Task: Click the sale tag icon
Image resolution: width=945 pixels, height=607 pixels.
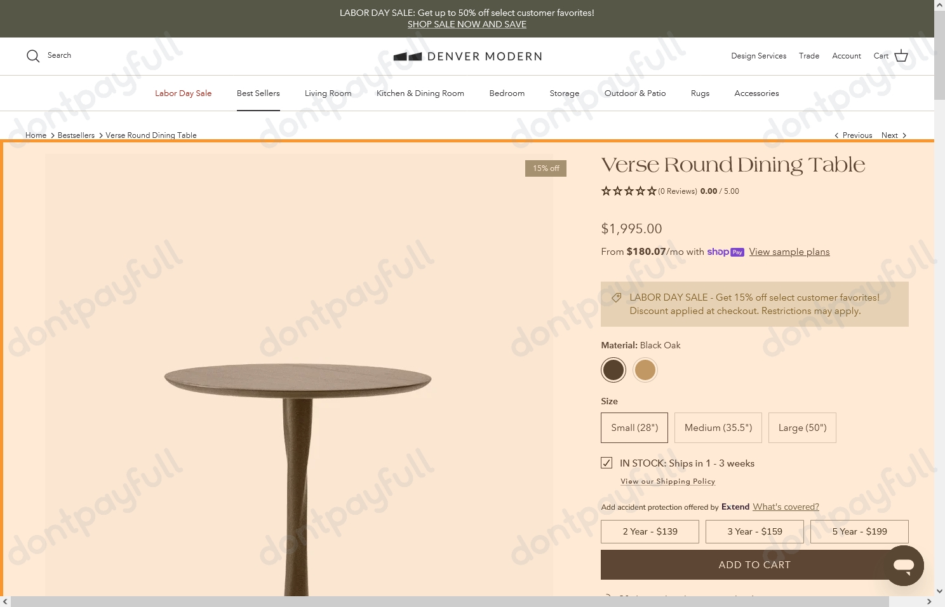Action: pos(616,297)
